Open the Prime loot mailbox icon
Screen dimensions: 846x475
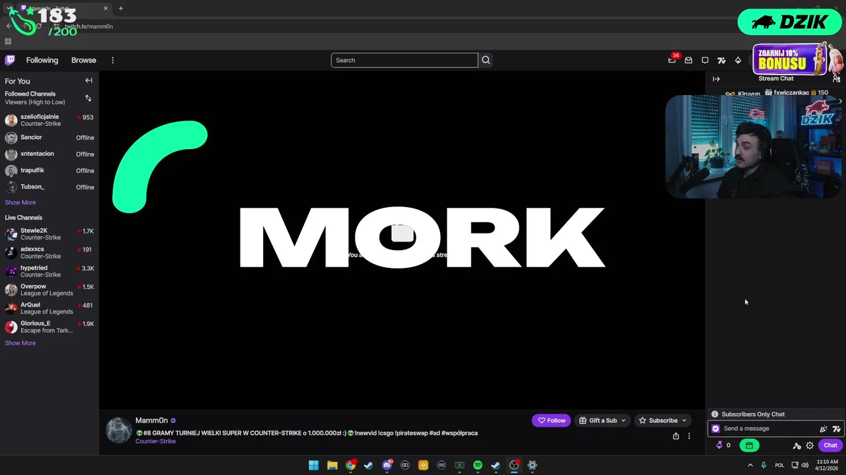click(689, 60)
